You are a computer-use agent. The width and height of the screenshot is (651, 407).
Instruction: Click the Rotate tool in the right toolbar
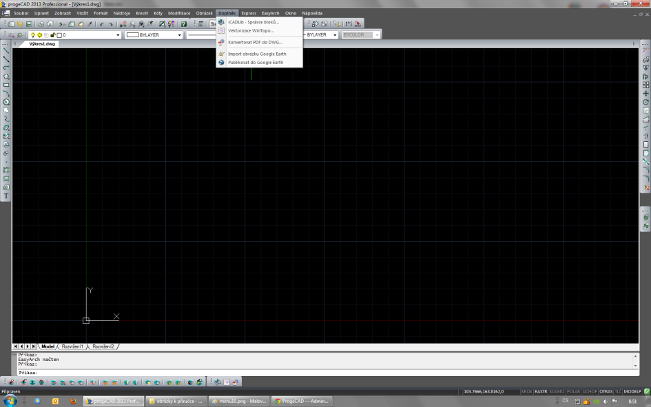coord(645,102)
